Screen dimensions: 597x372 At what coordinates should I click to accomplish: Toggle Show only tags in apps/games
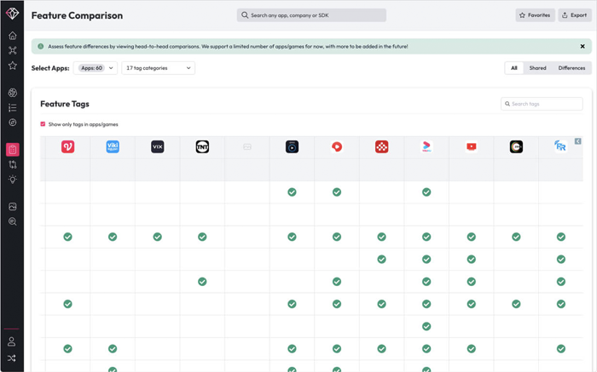pyautogui.click(x=43, y=124)
